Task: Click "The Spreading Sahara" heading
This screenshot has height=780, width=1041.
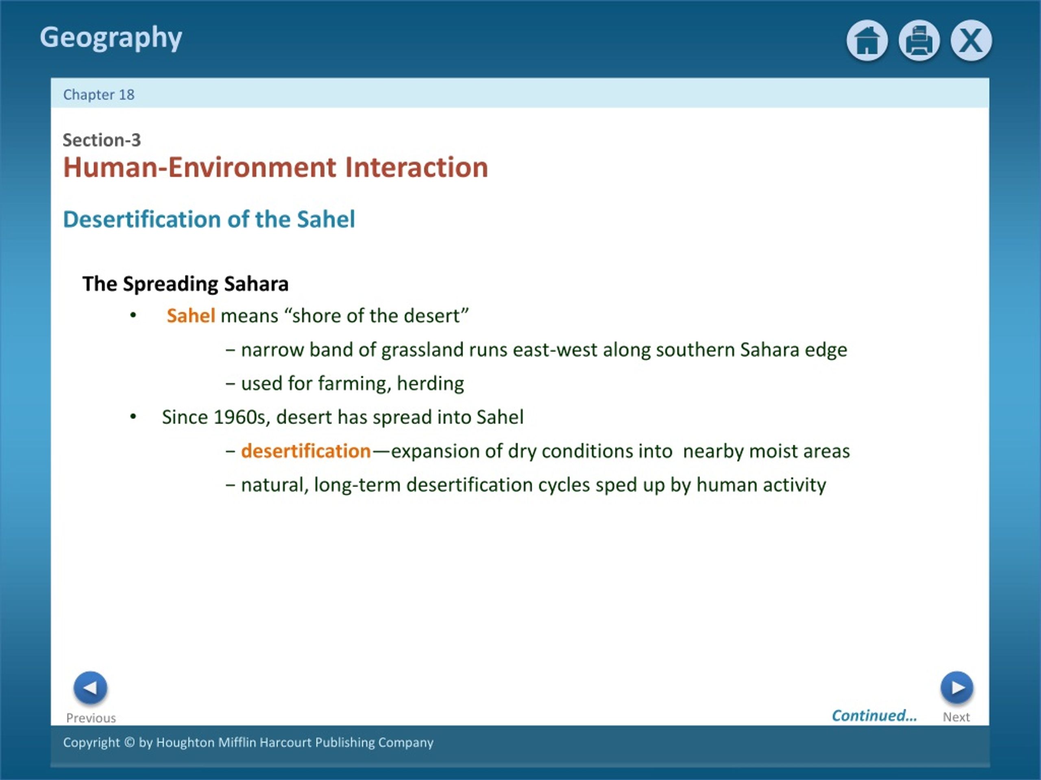Action: (185, 284)
